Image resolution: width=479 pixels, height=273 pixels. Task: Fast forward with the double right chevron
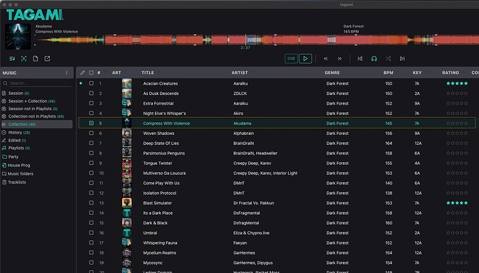click(x=339, y=59)
